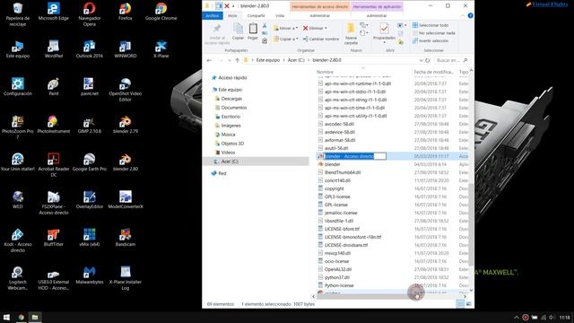Select the blender 2.80 desktop shortcut
Image resolution: width=574 pixels, height=323 pixels.
[126, 162]
